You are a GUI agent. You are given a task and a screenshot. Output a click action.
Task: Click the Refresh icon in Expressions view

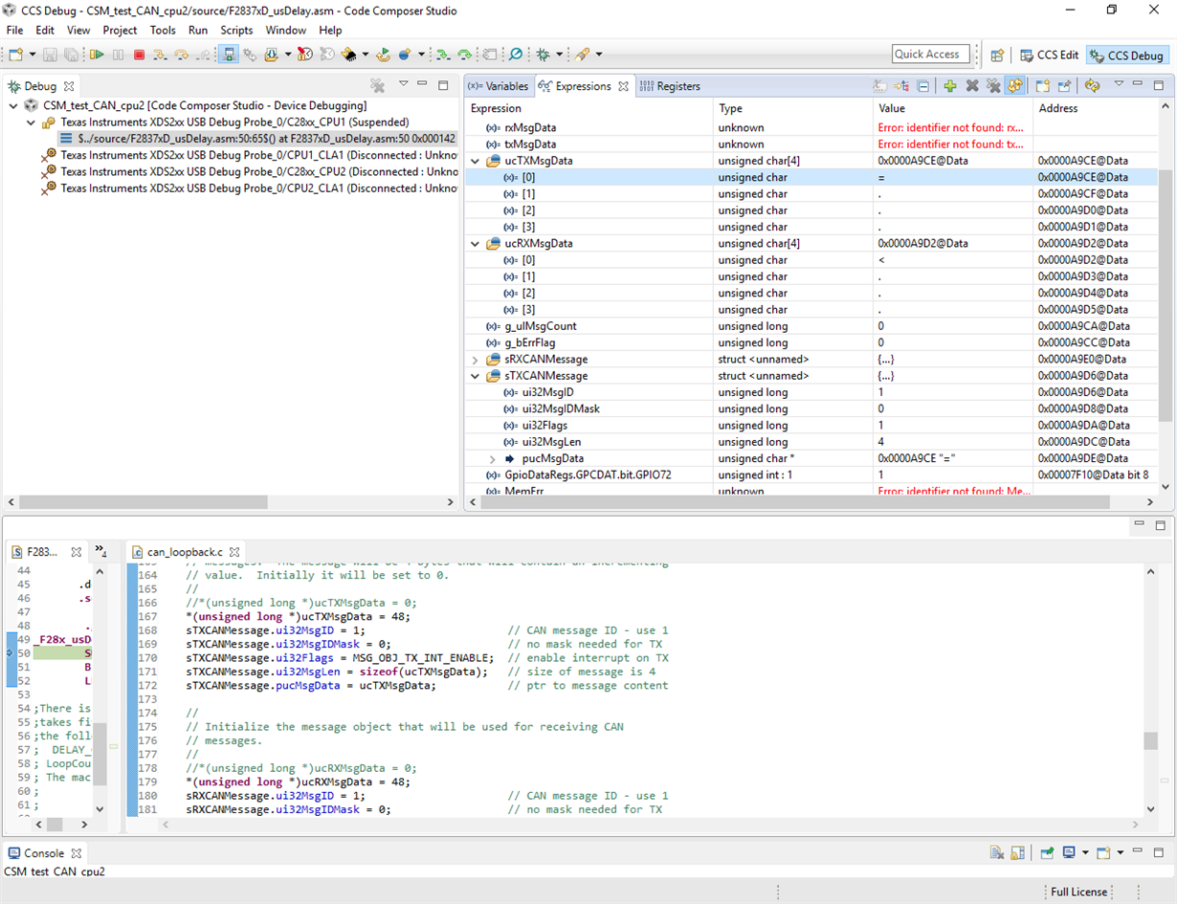tap(1092, 85)
